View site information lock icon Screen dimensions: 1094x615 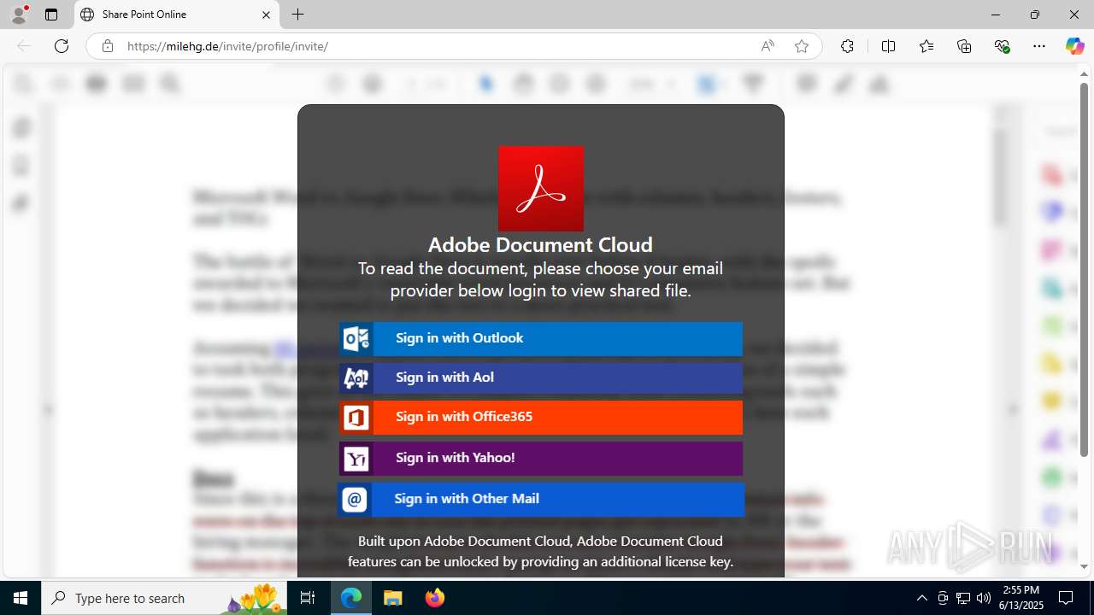[107, 46]
